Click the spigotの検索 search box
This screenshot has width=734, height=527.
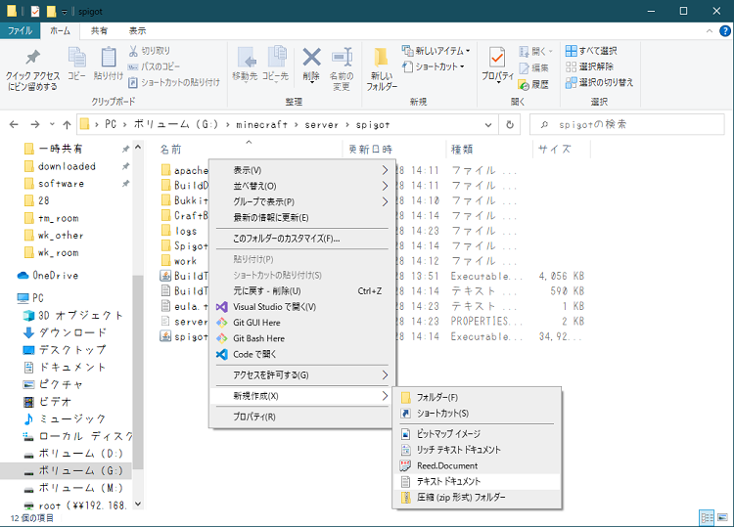click(631, 124)
